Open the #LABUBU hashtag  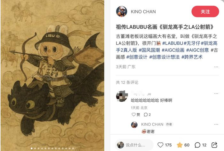173,43
